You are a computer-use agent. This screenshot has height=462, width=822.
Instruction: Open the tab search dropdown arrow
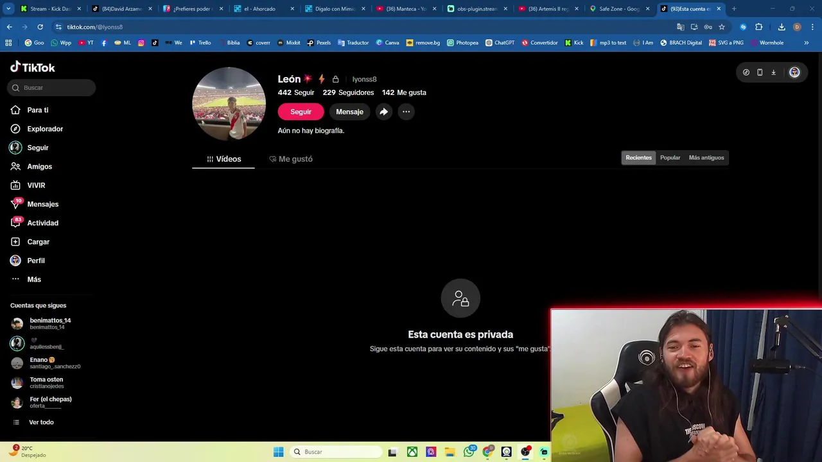[x=8, y=9]
